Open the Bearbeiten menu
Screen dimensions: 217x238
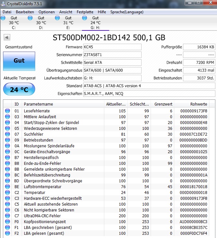(25, 12)
